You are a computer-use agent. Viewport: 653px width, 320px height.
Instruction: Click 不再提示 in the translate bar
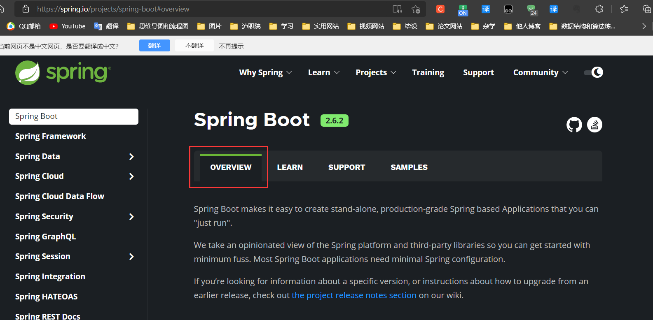tap(231, 46)
